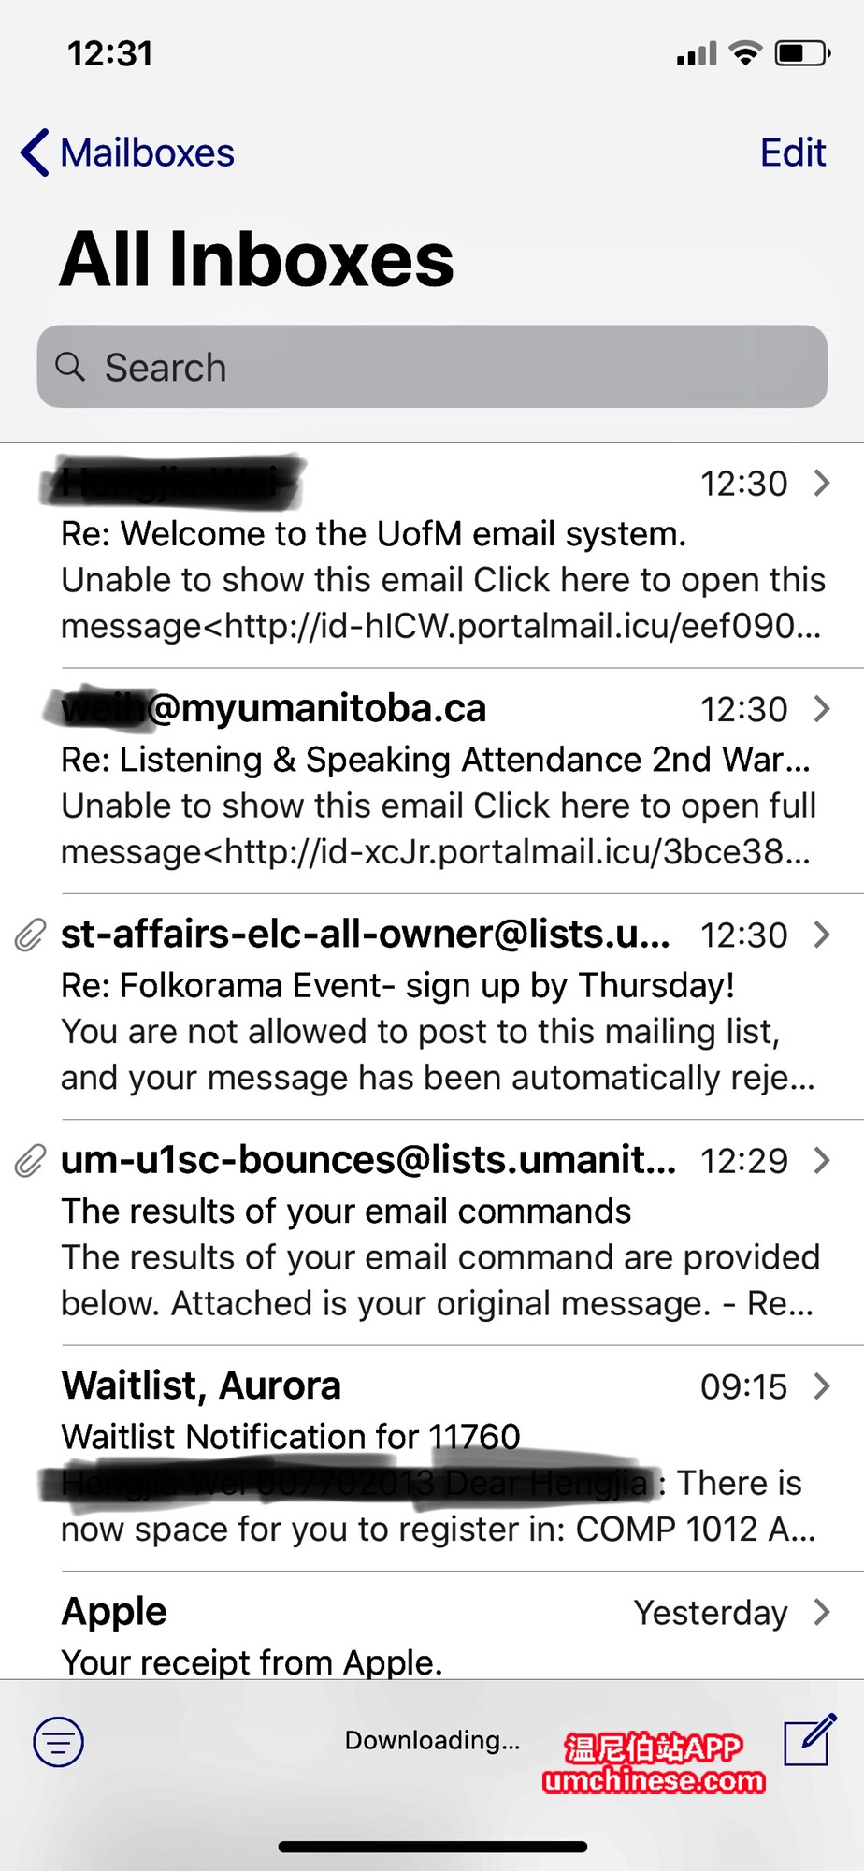Tap the Wi-Fi status icon
The height and width of the screenshot is (1871, 864).
(745, 53)
